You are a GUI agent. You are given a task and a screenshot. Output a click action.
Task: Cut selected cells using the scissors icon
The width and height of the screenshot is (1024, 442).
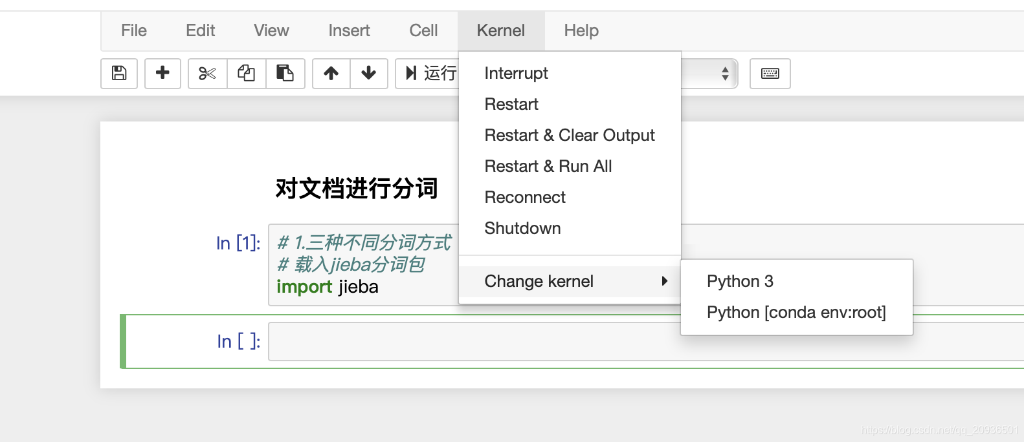pyautogui.click(x=207, y=73)
